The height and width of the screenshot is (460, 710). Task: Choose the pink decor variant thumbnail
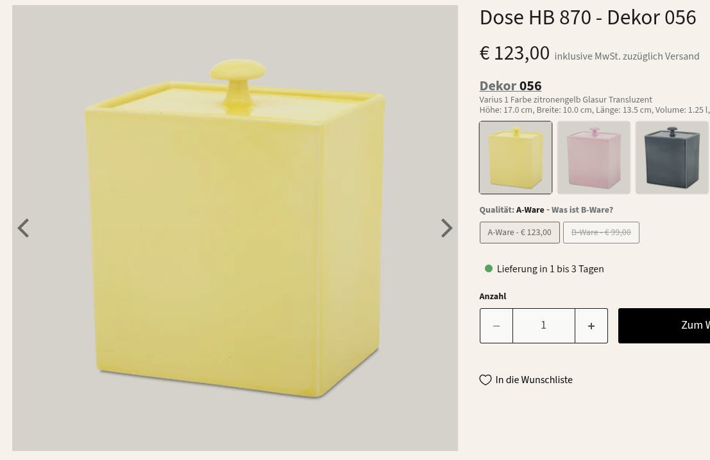594,158
